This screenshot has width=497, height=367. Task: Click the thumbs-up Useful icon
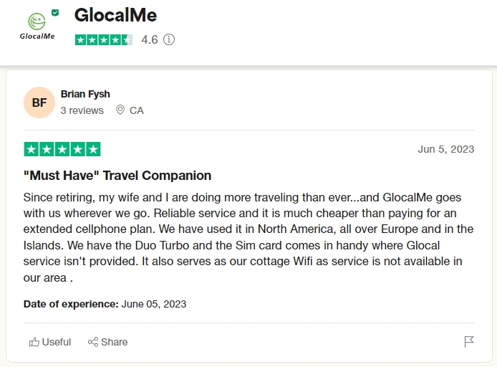[34, 342]
